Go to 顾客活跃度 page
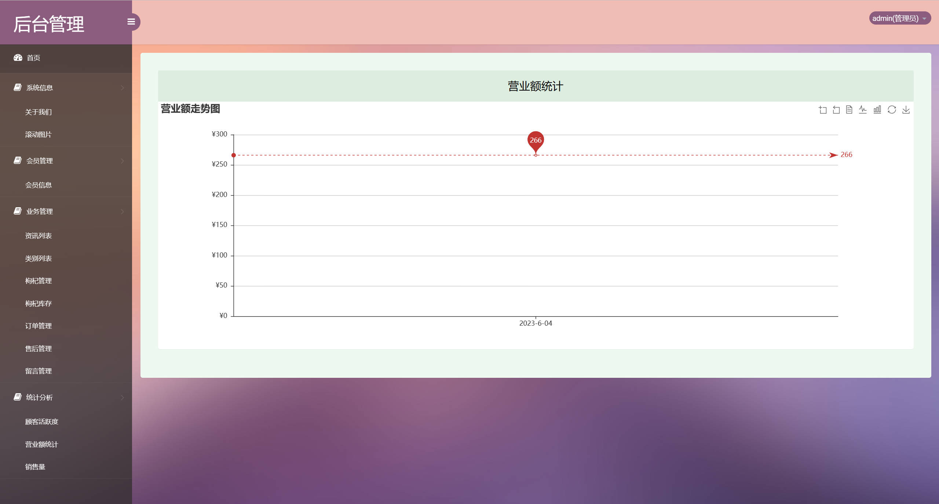This screenshot has width=939, height=504. point(41,421)
